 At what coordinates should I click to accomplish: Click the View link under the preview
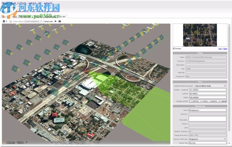[220, 48]
